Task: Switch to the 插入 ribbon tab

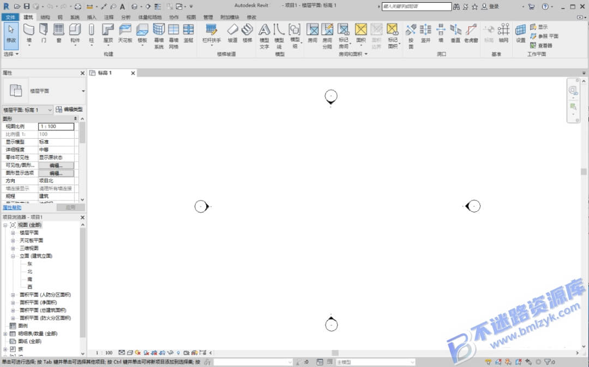Action: tap(92, 17)
